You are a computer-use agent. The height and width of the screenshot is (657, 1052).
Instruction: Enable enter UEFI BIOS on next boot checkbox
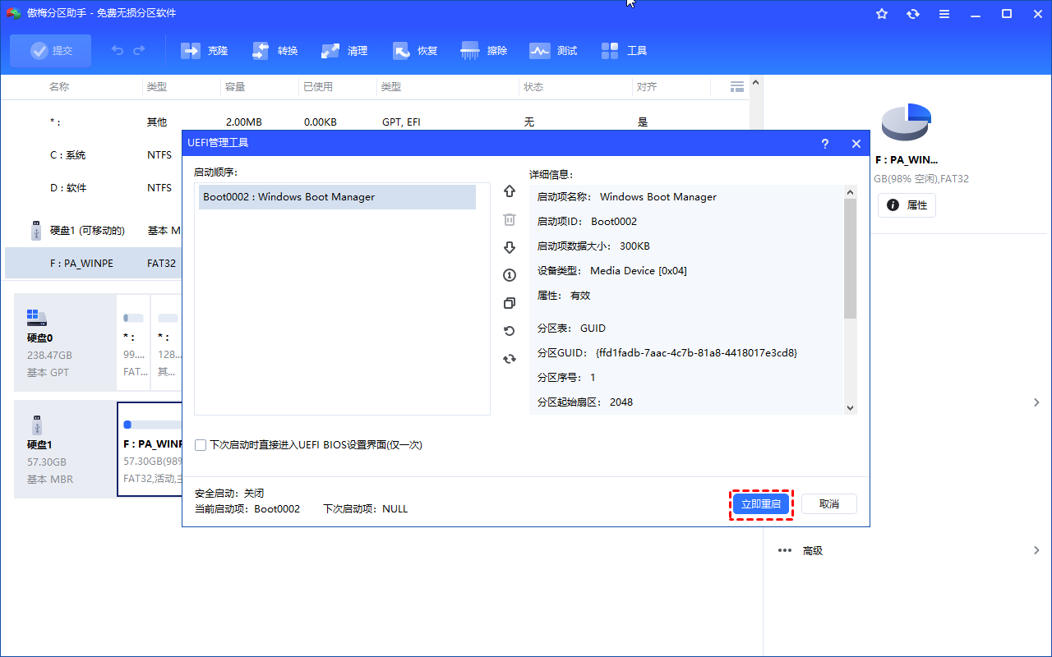[x=201, y=445]
